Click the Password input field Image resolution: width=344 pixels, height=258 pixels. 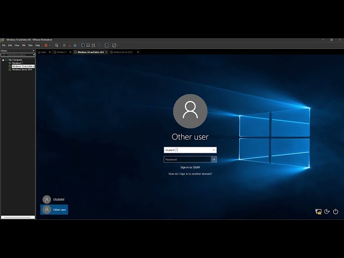click(187, 160)
